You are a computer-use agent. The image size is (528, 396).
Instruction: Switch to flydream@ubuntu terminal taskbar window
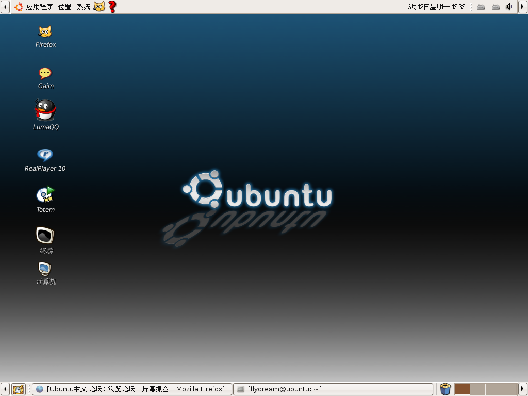point(333,389)
